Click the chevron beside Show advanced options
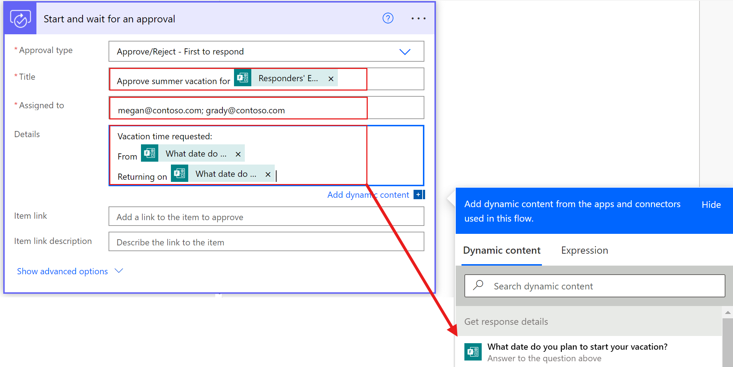The width and height of the screenshot is (733, 367). [x=119, y=271]
